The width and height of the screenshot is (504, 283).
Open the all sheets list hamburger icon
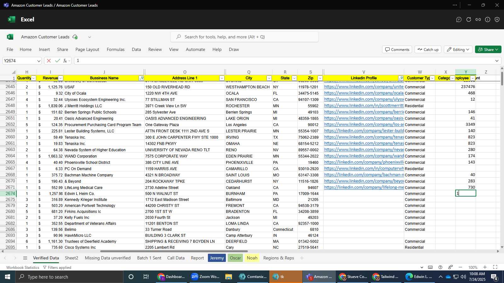[x=25, y=258]
